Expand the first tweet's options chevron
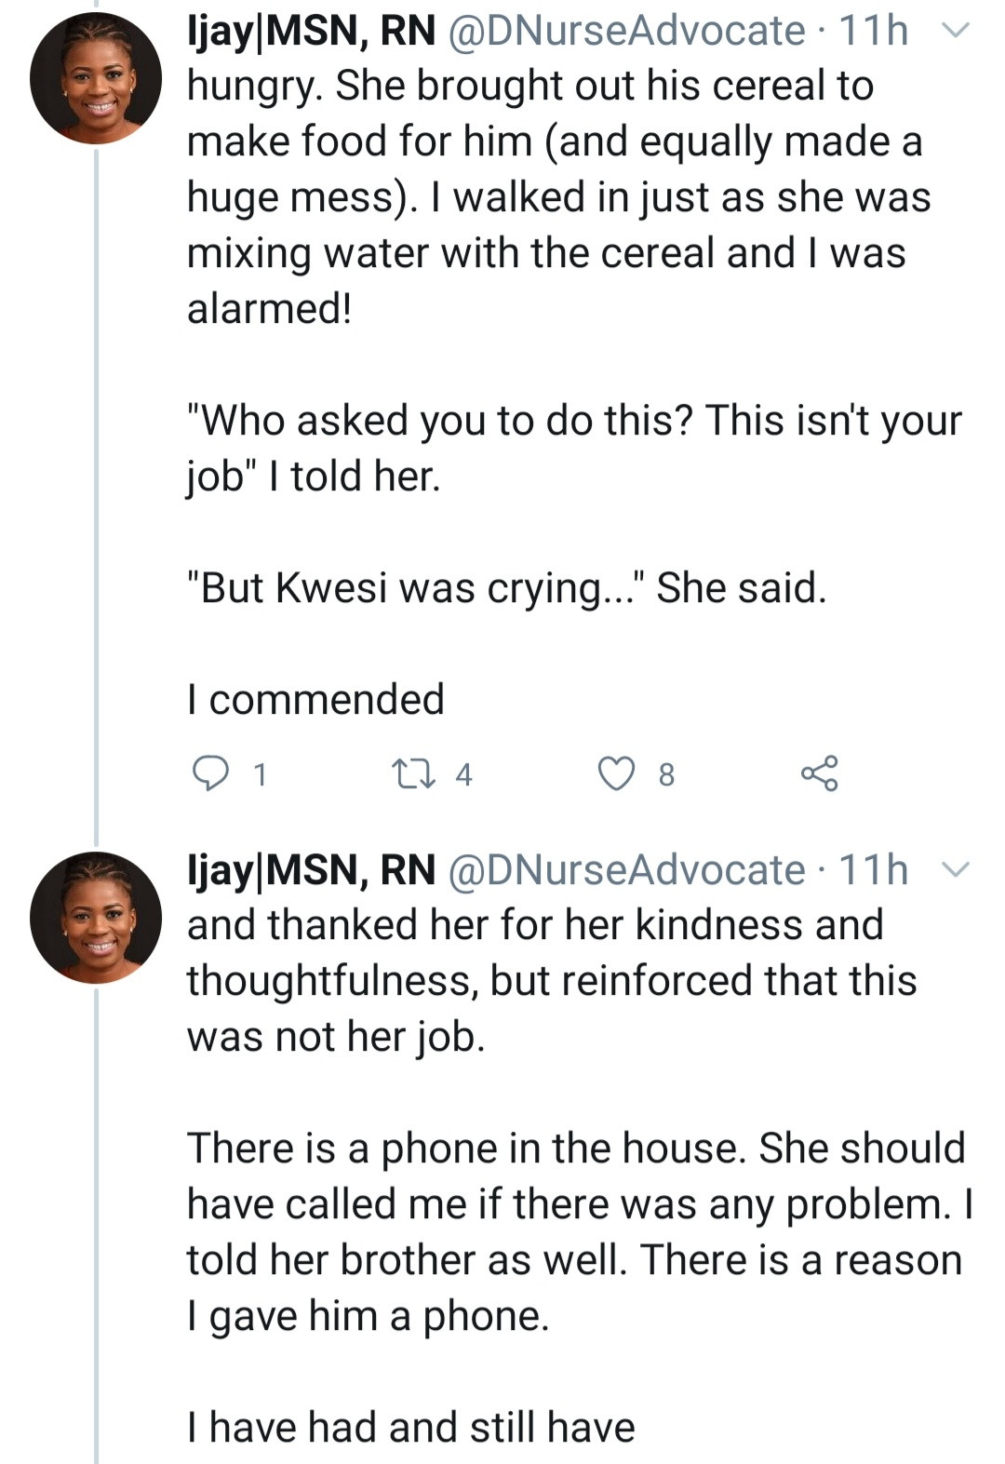This screenshot has height=1464, width=1005. point(956,31)
